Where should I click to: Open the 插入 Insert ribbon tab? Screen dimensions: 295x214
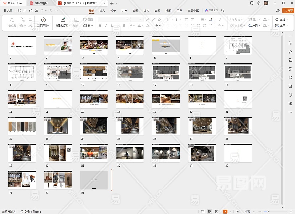tap(102, 11)
